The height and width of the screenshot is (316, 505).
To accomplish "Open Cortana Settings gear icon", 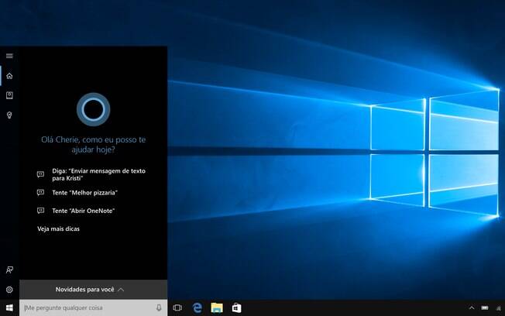I will [x=9, y=290].
